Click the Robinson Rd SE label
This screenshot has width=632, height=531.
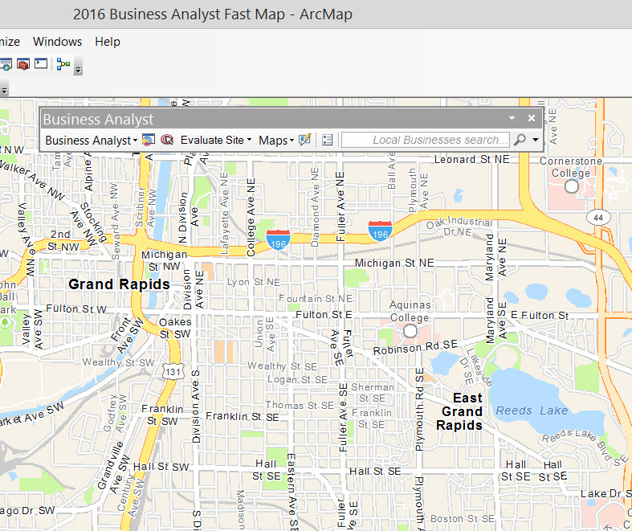click(x=415, y=347)
